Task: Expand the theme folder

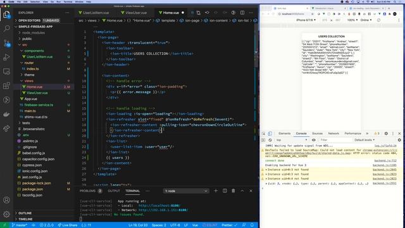Action: click(29, 75)
